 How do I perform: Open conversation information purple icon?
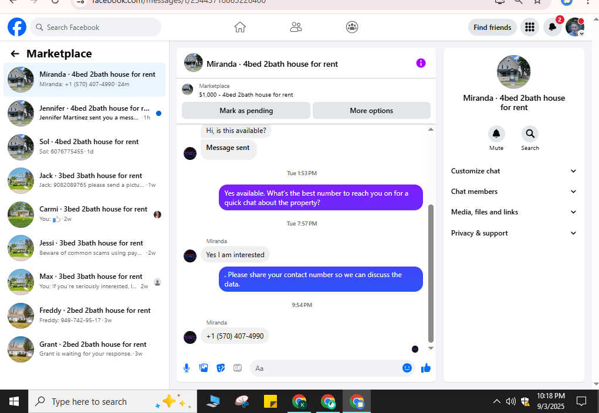[x=421, y=63]
